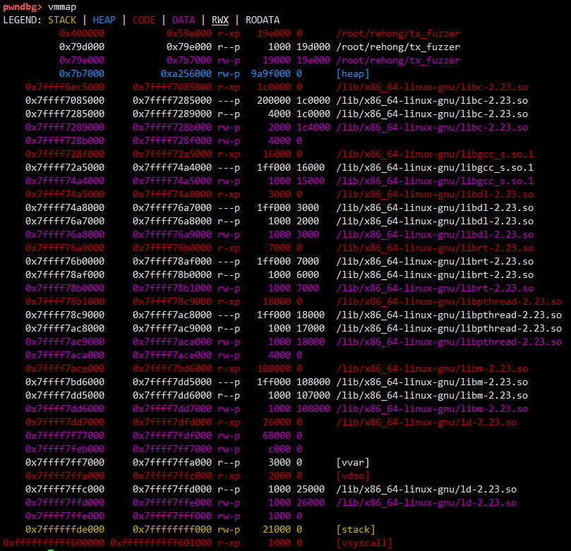Click the red libgcc_s.so.1 path
571x551 pixels.
pos(435,155)
